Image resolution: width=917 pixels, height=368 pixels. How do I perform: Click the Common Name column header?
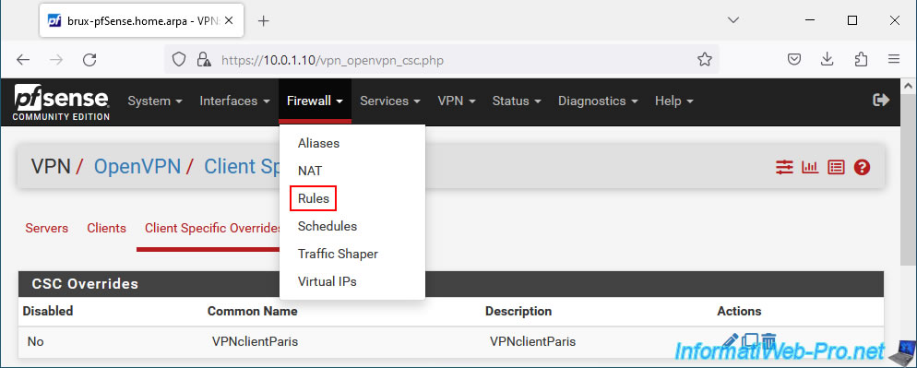252,311
